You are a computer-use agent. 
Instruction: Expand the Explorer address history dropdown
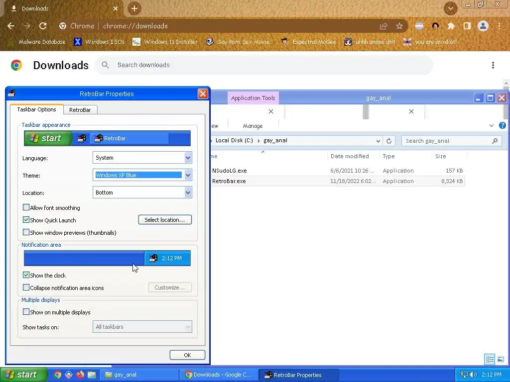coord(378,141)
